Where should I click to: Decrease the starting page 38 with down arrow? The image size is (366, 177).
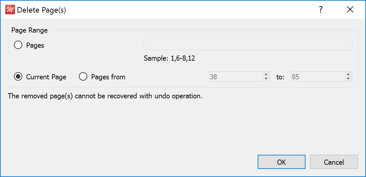(x=266, y=79)
